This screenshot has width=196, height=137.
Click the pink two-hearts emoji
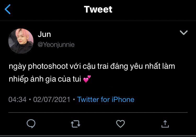coord(87,79)
